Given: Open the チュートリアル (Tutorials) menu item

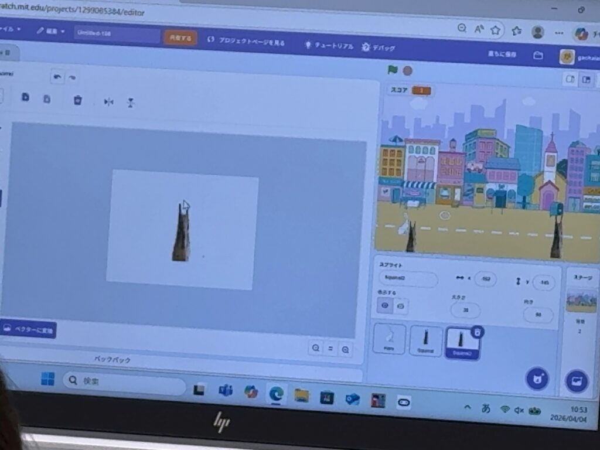Looking at the screenshot, I should coord(328,45).
